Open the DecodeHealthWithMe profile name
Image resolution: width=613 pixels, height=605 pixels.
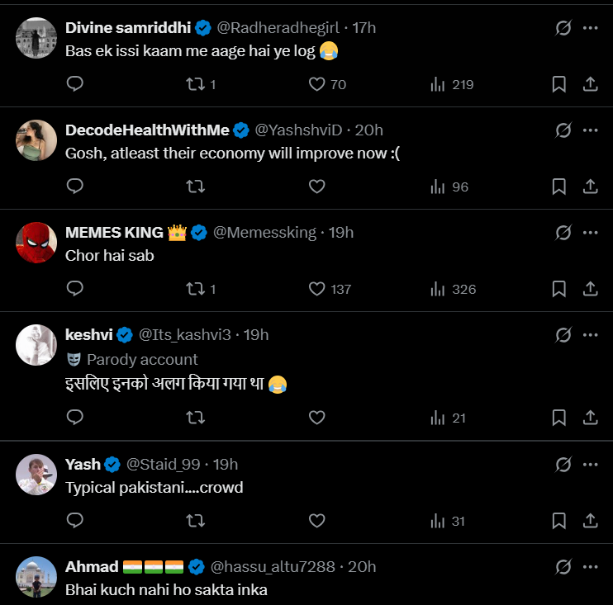[147, 130]
